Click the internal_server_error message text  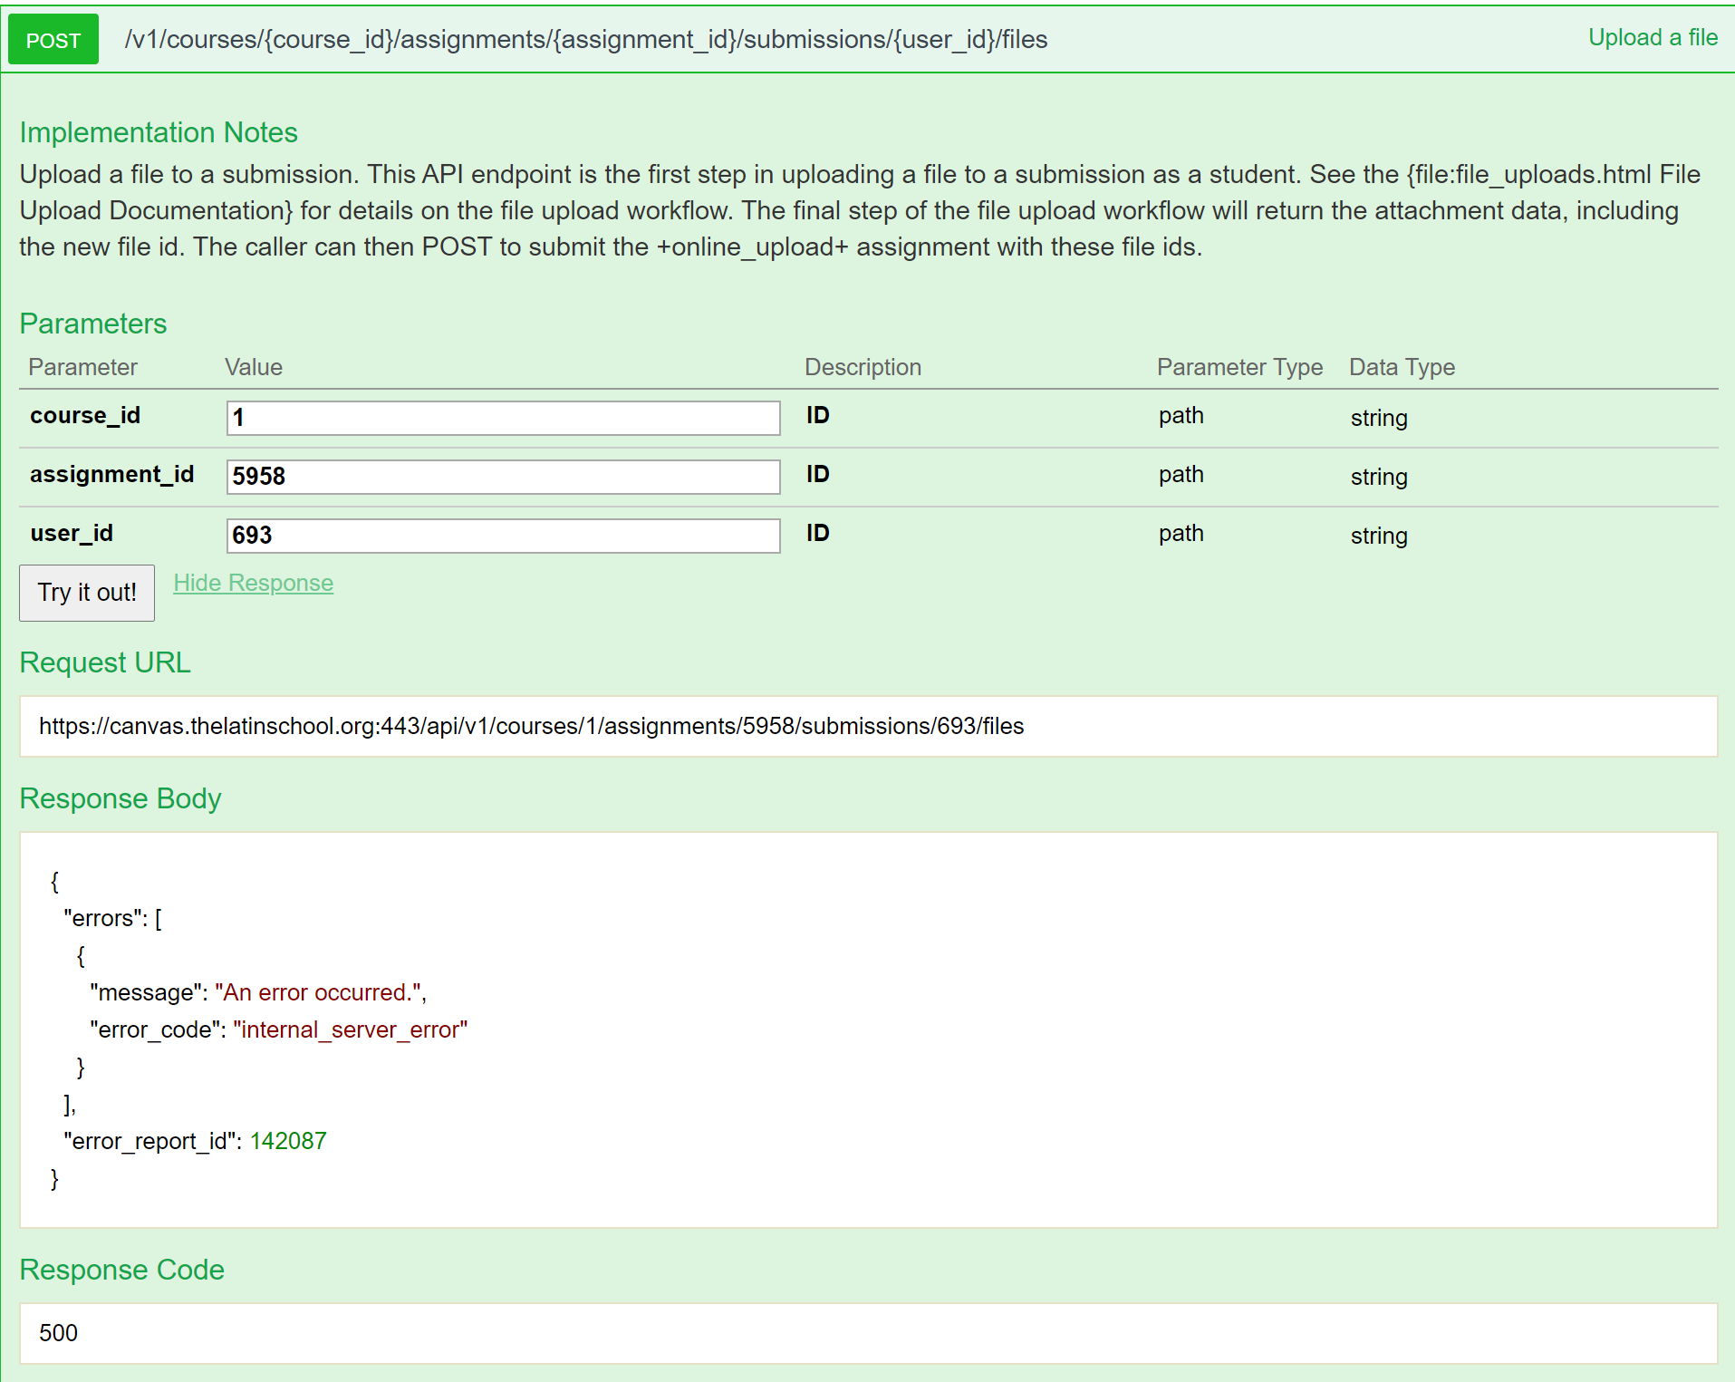(351, 1029)
